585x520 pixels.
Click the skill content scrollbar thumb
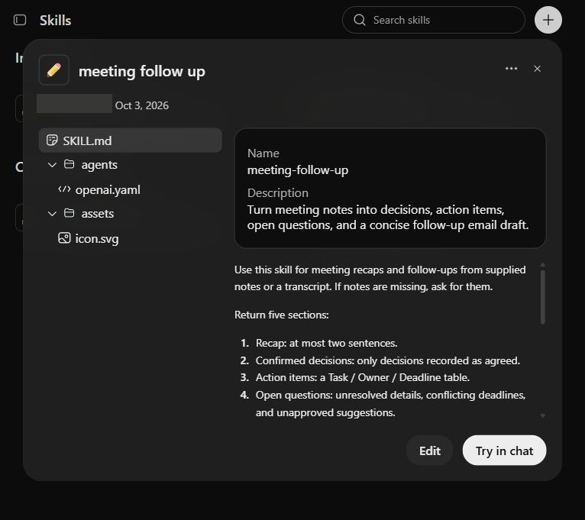pyautogui.click(x=542, y=297)
